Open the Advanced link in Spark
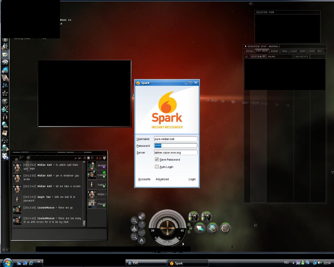This screenshot has height=267, width=334. pos(162,179)
